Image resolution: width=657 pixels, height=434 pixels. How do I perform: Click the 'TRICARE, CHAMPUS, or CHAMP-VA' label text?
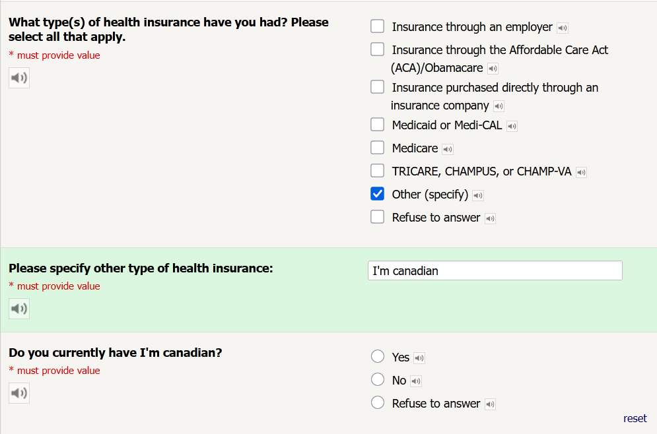(481, 171)
